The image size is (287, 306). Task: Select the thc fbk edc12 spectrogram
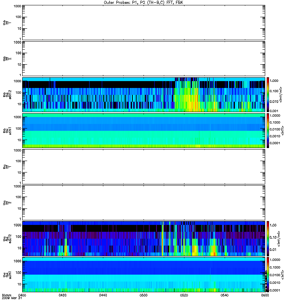point(144,238)
